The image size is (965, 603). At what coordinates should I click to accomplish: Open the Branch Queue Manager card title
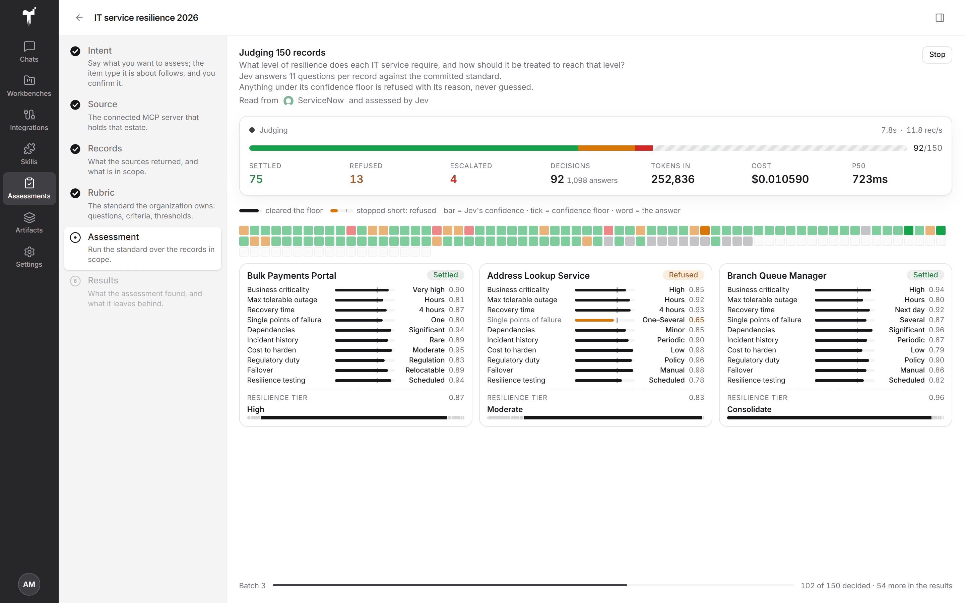pos(776,276)
